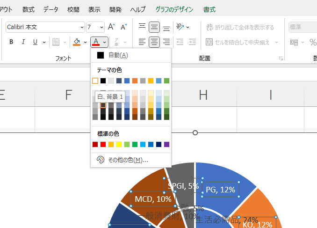
Task: Switch to the 校閲 tab
Action: tap(73, 9)
